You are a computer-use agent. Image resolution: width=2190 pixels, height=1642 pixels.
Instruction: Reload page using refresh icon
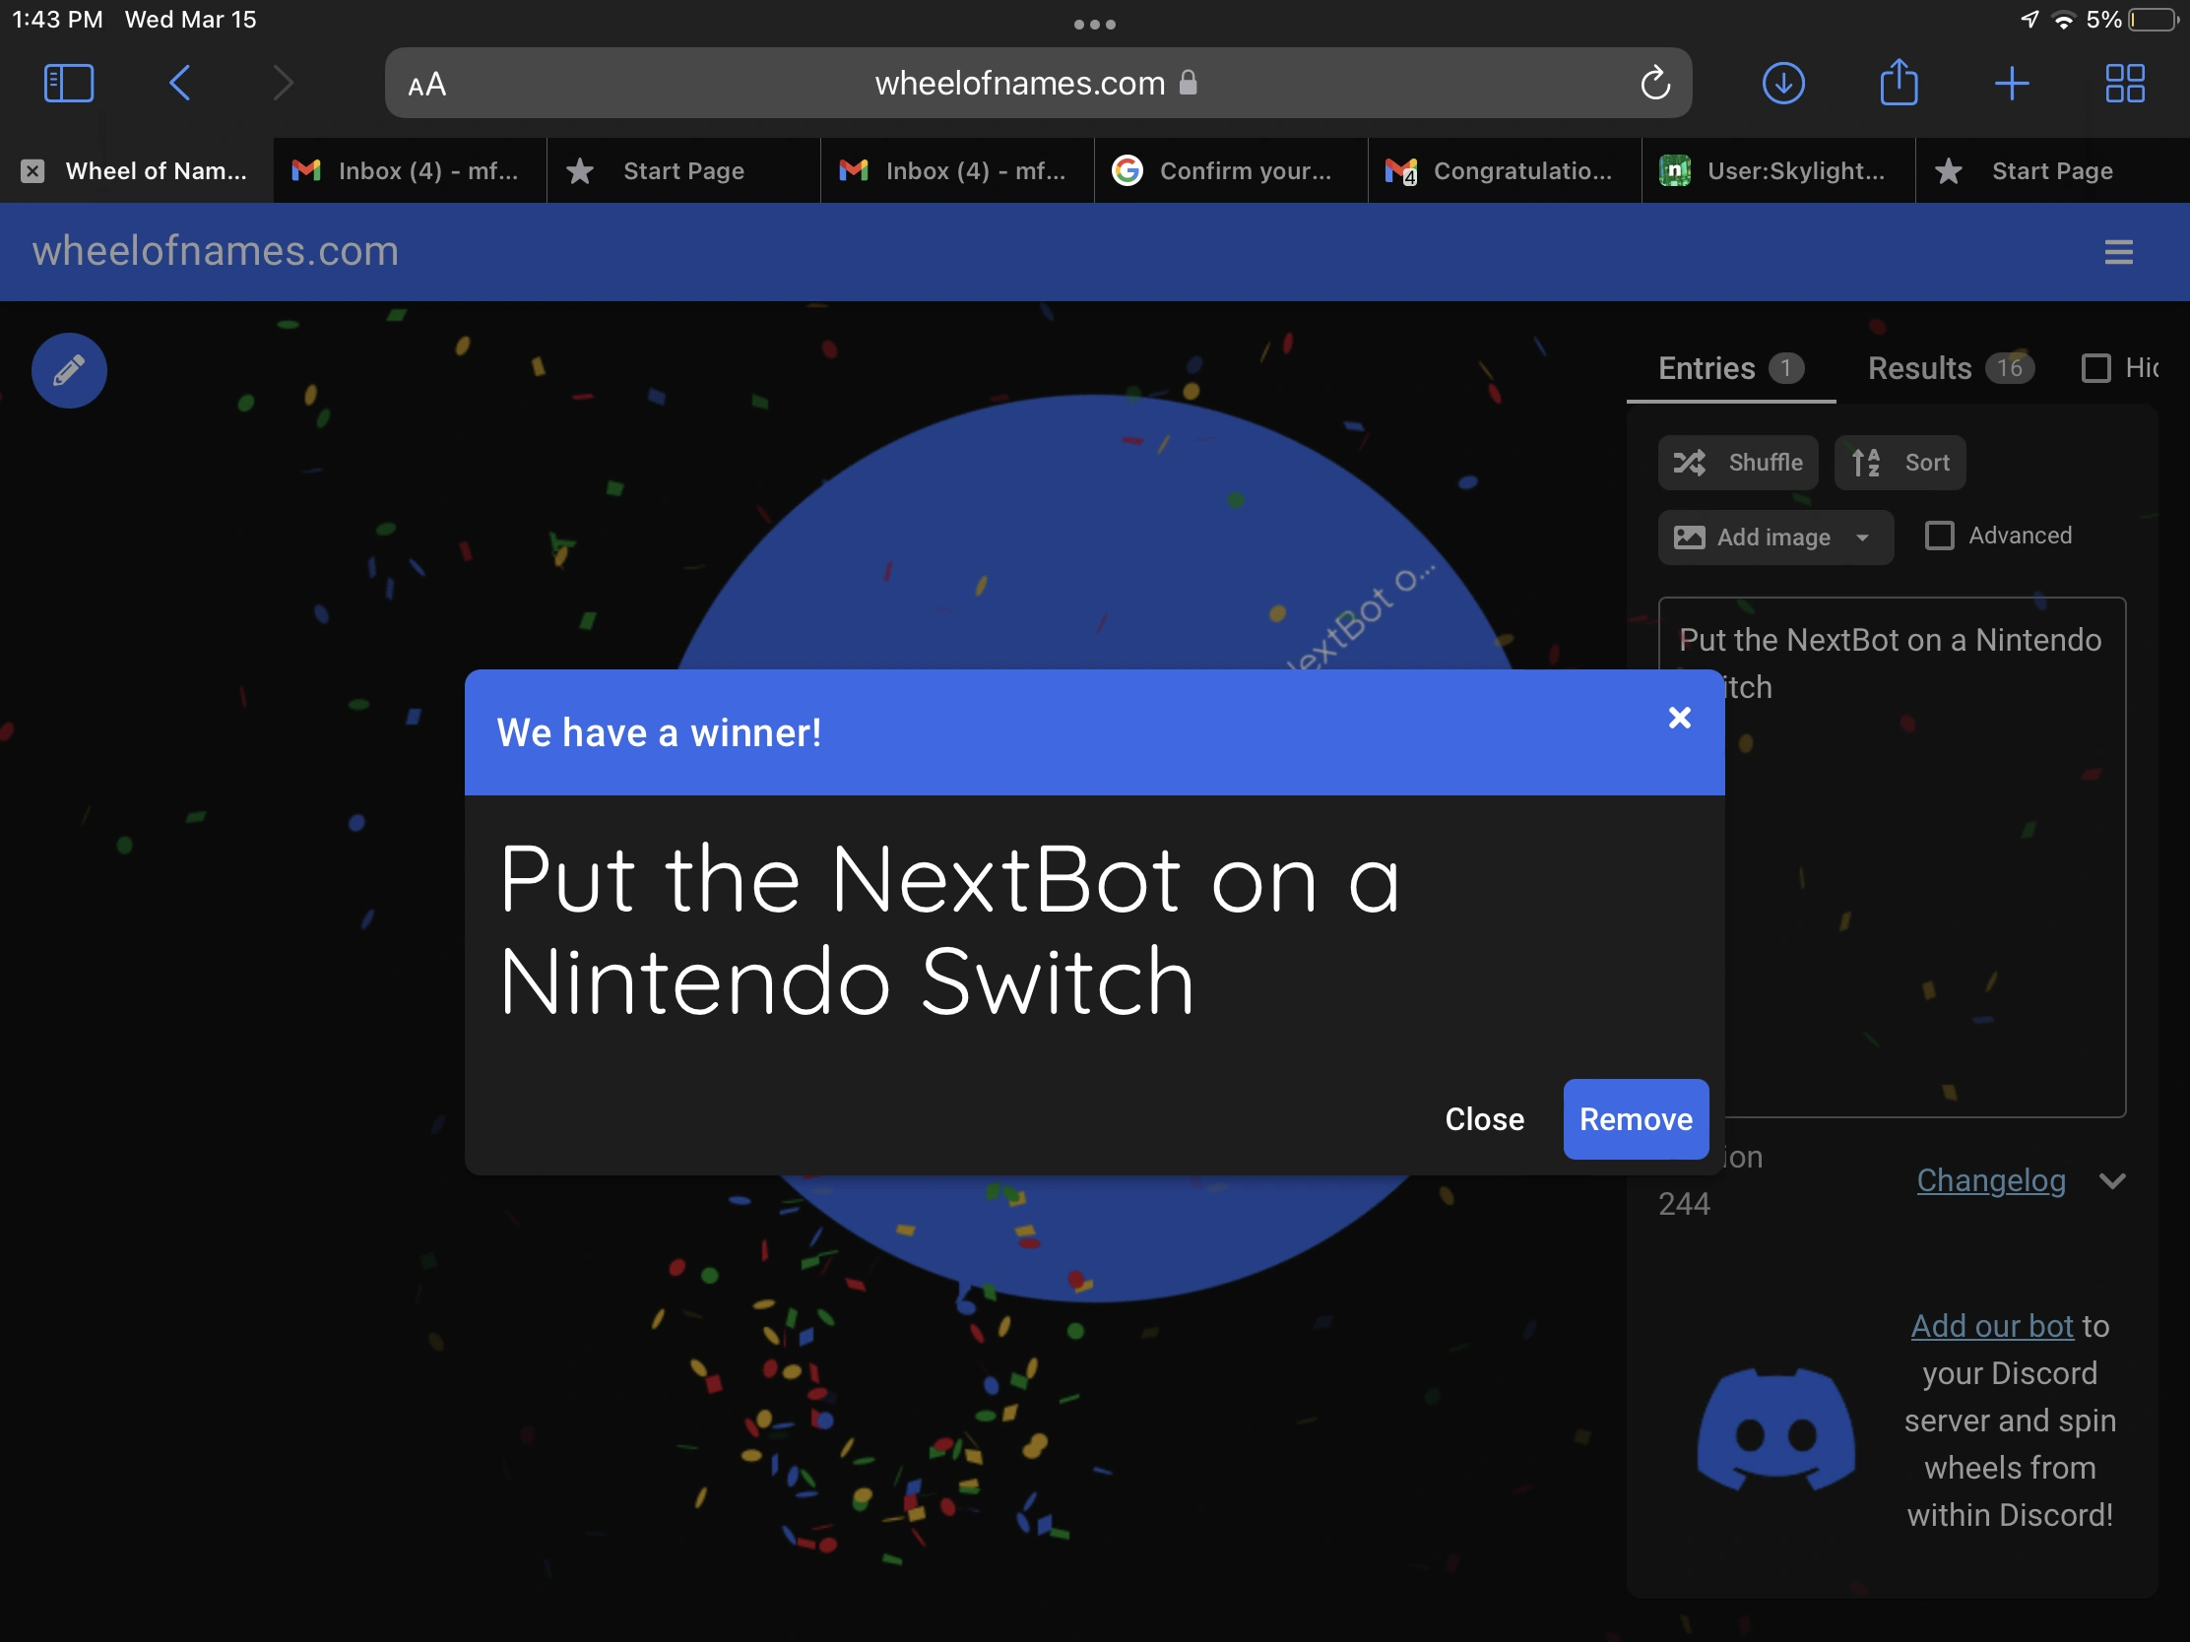click(x=1654, y=83)
